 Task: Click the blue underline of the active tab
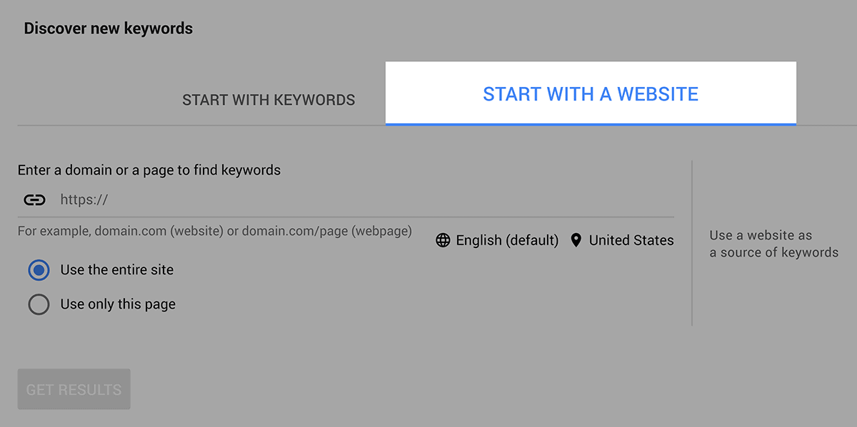591,124
